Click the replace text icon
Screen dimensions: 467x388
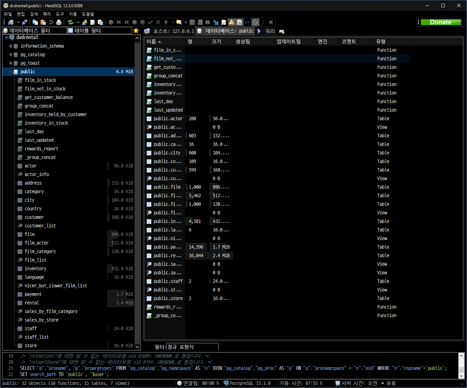coord(216,22)
